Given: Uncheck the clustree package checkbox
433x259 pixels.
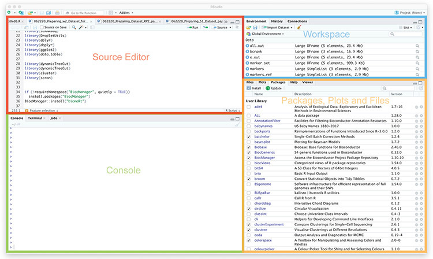Looking at the screenshot, I should coord(249,230).
